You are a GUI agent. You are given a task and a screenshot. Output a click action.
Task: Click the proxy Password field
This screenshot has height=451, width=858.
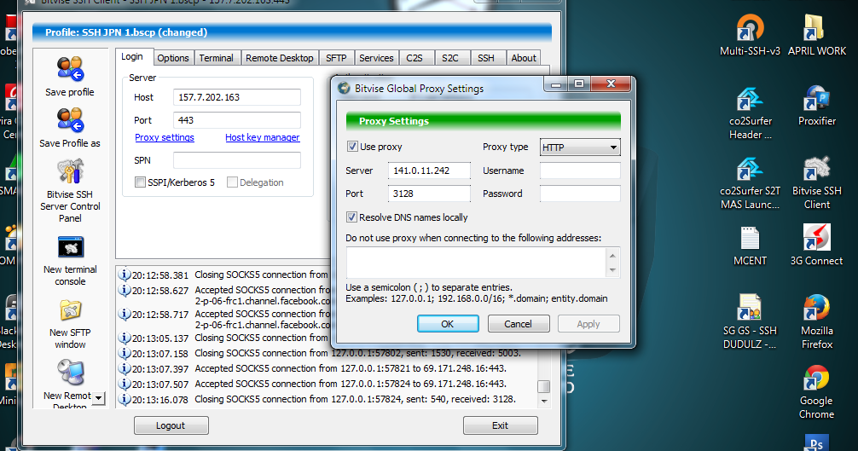click(x=580, y=194)
